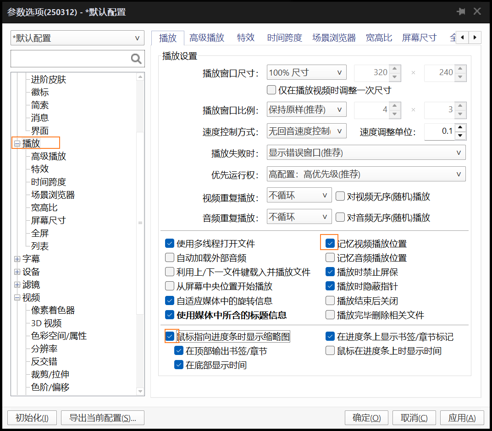
Task: Click the magnifier search icon
Action: point(136,59)
